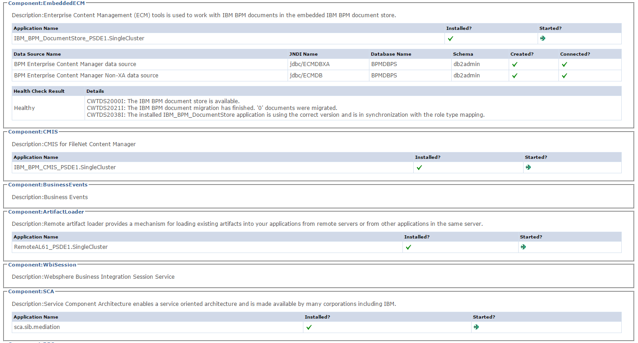Image resolution: width=638 pixels, height=343 pixels.
Task: Click Created checkmark for jdbc/ECMDBXA data source
Action: [x=515, y=64]
